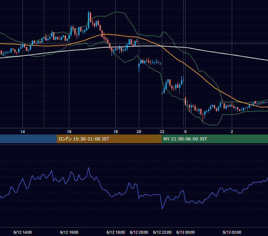Click the 6/13 00:00 date label
Screen dimensions: 268x236
click(x=186, y=232)
